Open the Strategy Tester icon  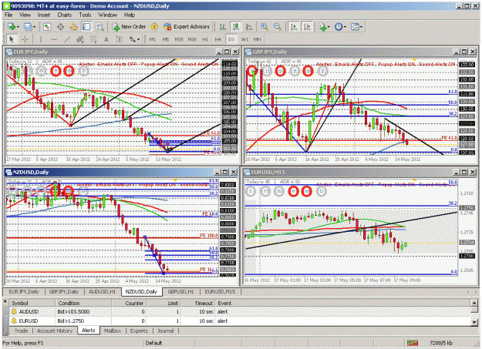click(x=100, y=27)
